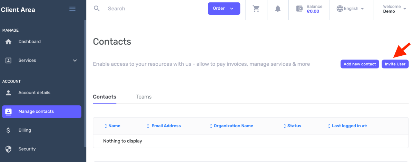414x162 pixels.
Task: Open the Order dropdown button
Action: tap(224, 9)
